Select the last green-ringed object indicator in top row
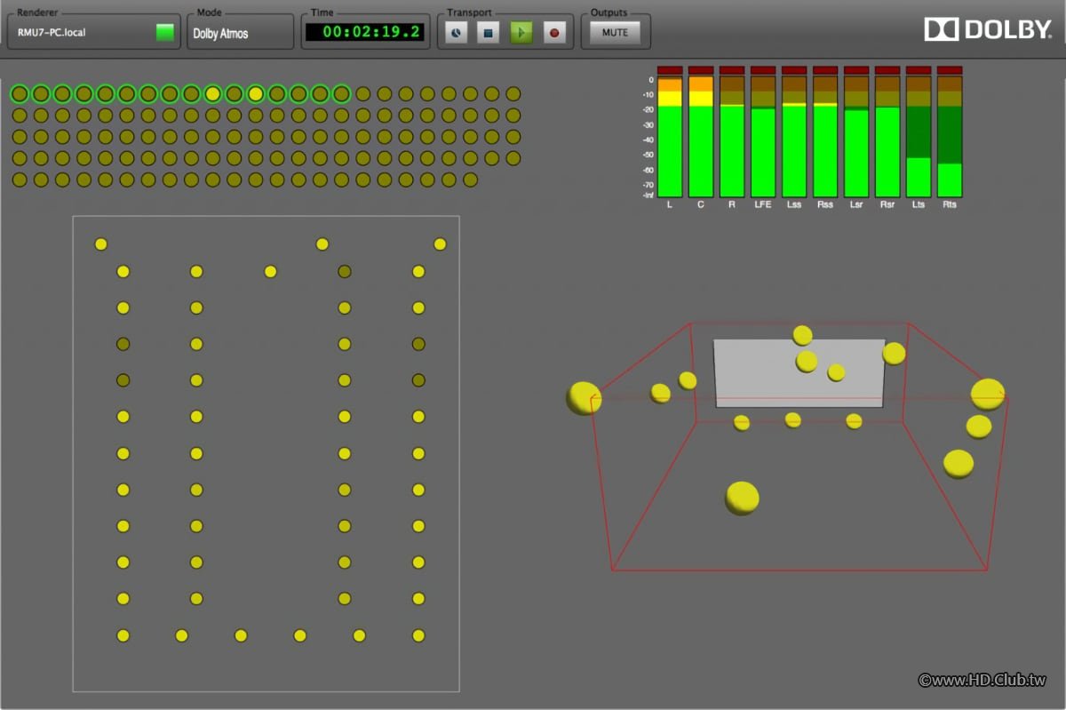 (x=341, y=93)
